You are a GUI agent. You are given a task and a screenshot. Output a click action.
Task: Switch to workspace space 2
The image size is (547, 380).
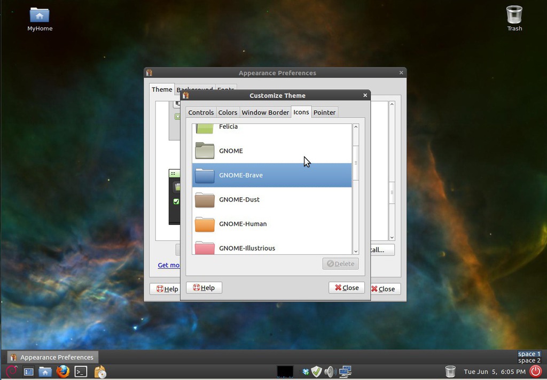point(529,360)
